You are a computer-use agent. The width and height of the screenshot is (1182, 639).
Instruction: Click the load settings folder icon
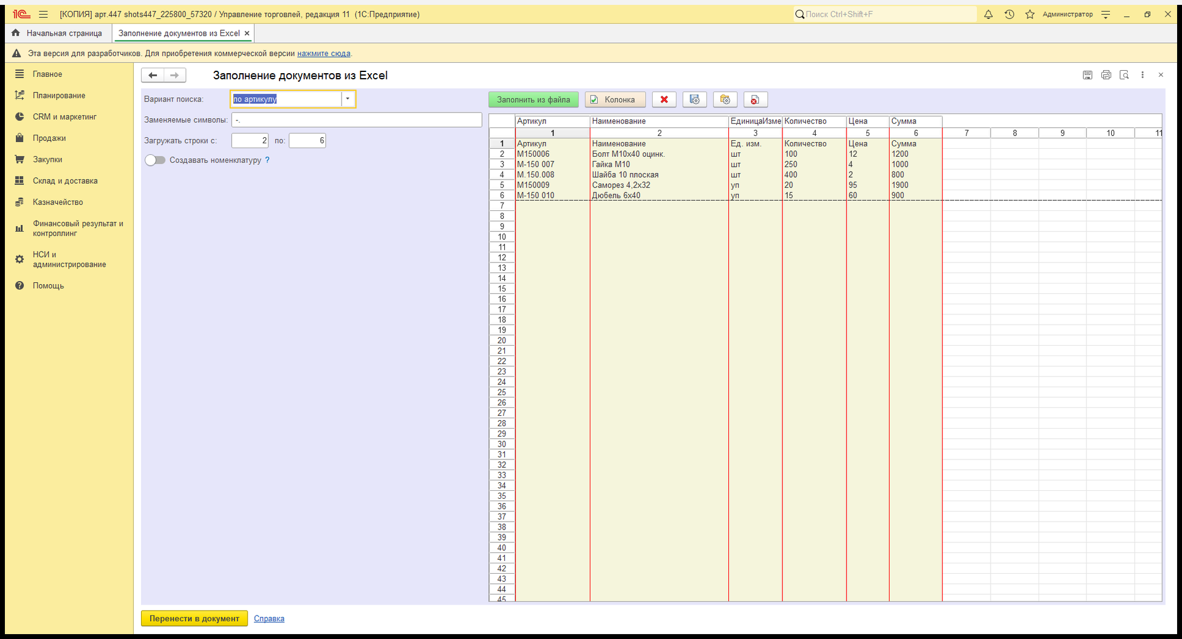coord(725,100)
